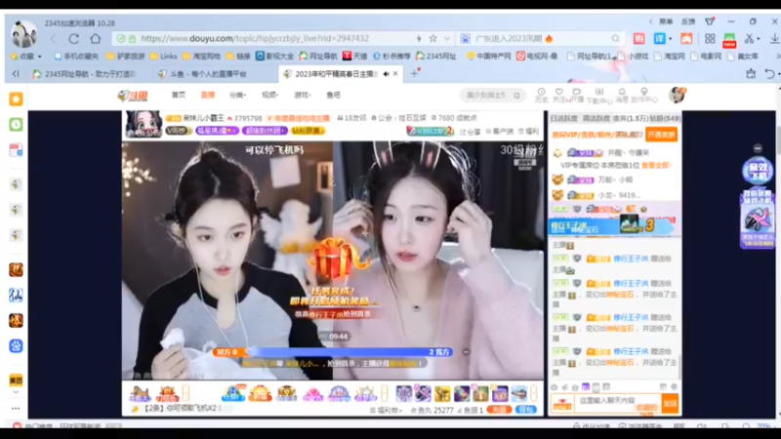Open Douyu 消息 bell icon
The height and width of the screenshot is (439, 781).
[x=622, y=95]
